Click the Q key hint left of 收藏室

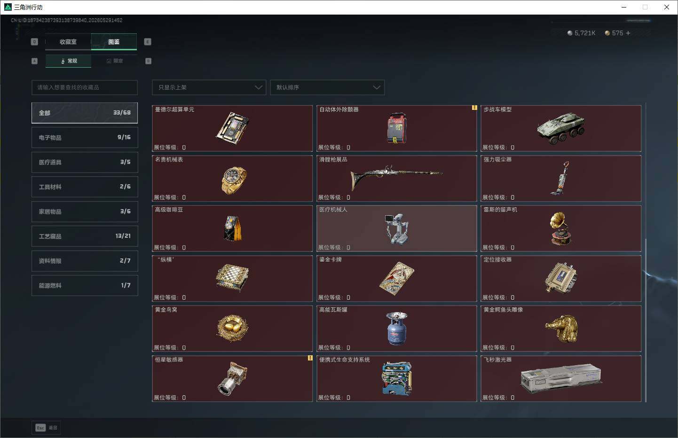[34, 42]
